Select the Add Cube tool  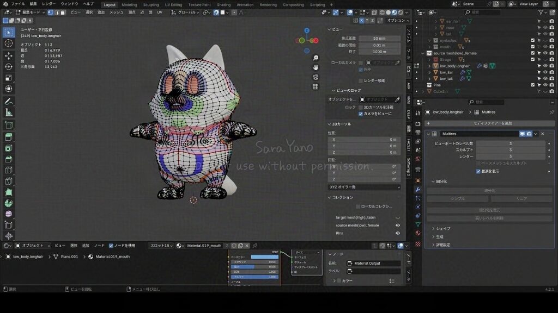click(9, 125)
